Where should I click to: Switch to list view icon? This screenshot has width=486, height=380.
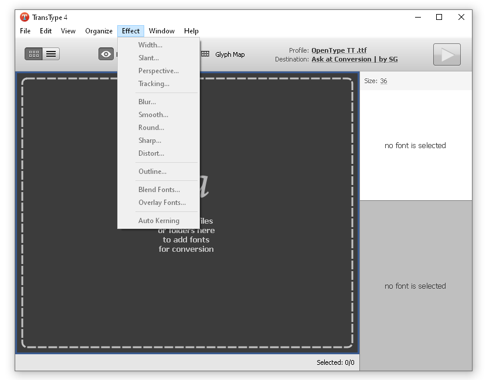pyautogui.click(x=51, y=54)
